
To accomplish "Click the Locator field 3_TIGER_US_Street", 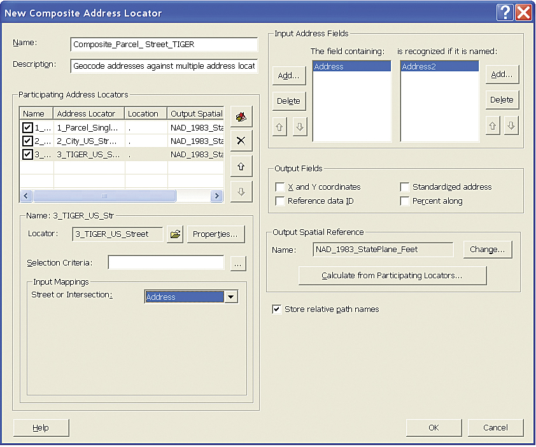I will pos(118,234).
